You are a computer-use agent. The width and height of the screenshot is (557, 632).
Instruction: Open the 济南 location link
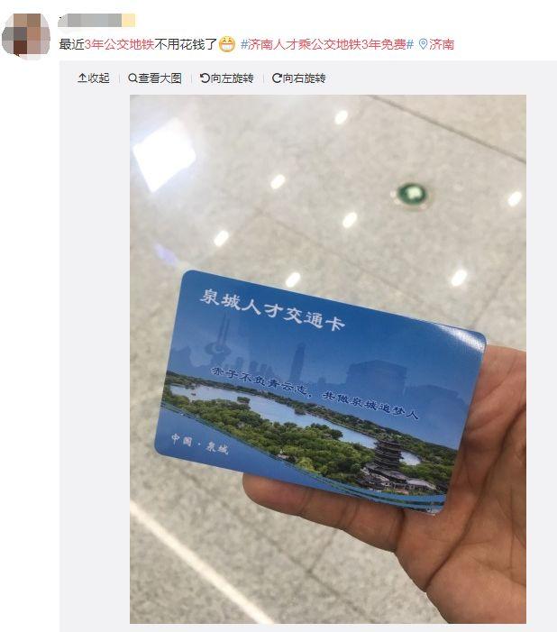436,44
